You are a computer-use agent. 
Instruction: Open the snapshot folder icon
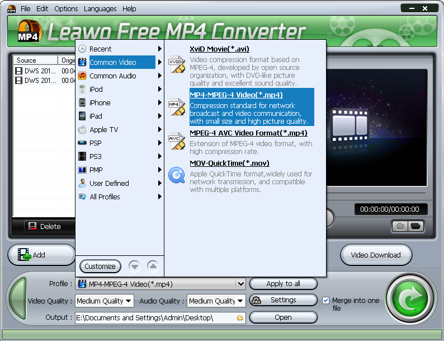click(415, 226)
